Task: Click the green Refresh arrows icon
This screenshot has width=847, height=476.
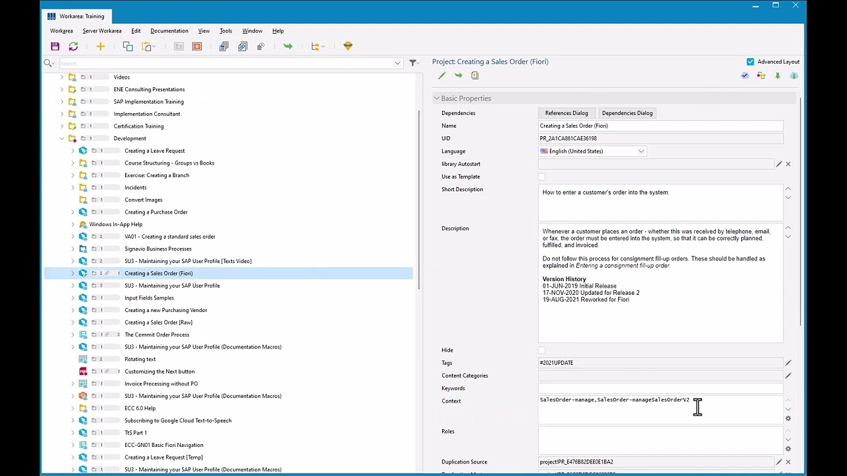Action: tap(73, 46)
